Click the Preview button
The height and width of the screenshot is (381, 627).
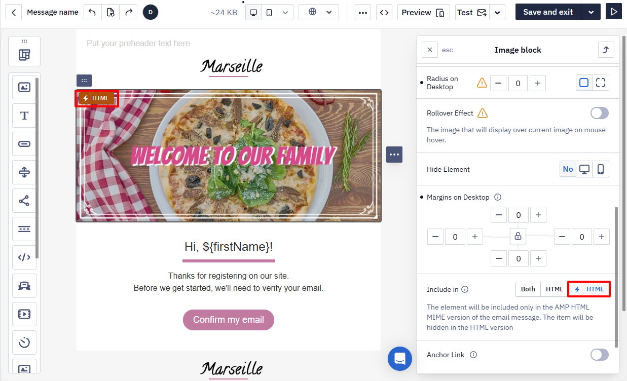pos(423,12)
